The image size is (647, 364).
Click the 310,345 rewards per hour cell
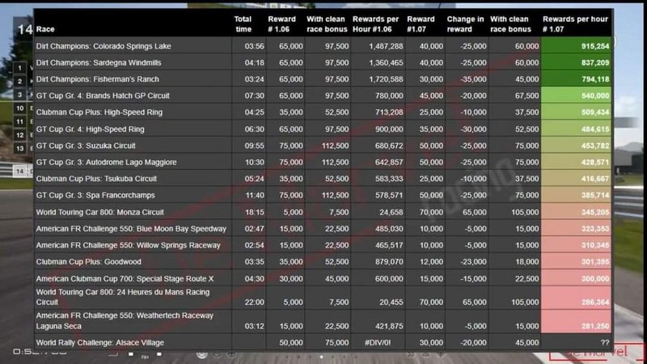(576, 245)
